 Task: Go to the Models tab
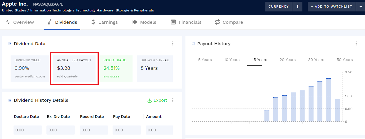pyautogui.click(x=144, y=22)
